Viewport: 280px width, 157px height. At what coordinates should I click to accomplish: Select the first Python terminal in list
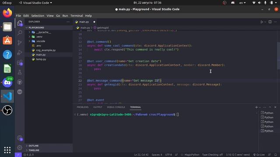(267, 113)
